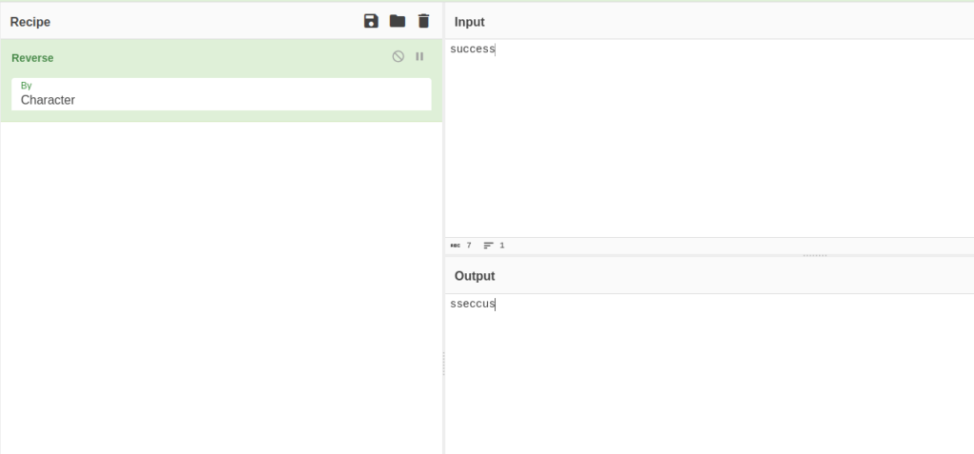Click into the Output area showing sseccus
This screenshot has width=974, height=454.
tap(710, 374)
